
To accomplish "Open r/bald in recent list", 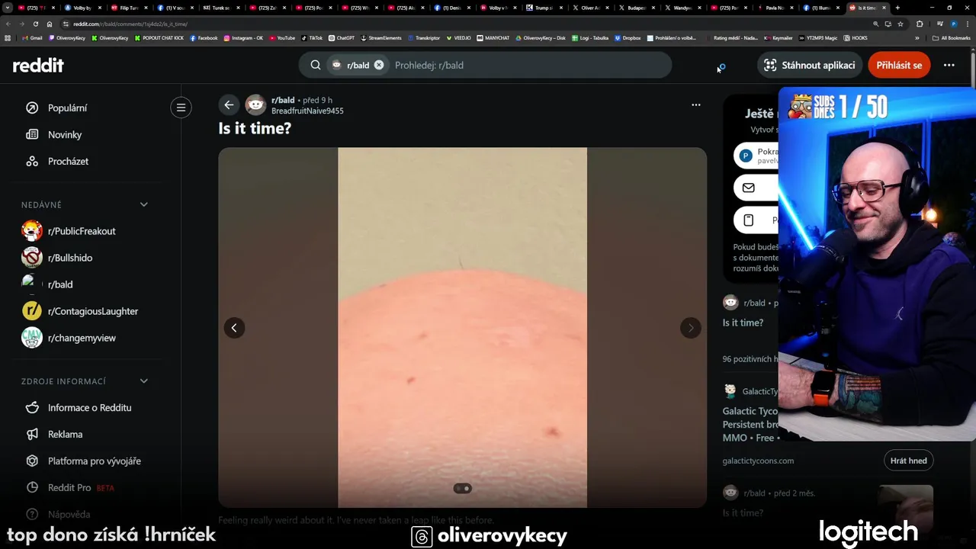I will coord(60,284).
